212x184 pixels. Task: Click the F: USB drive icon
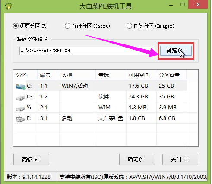point(20,119)
